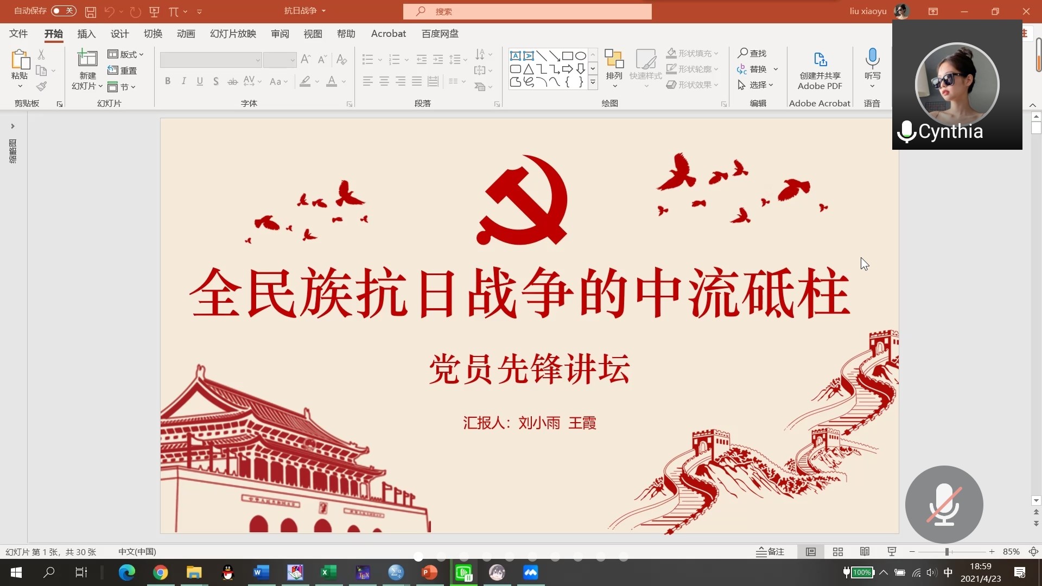Start slideshow from status bar icon

[x=892, y=552]
